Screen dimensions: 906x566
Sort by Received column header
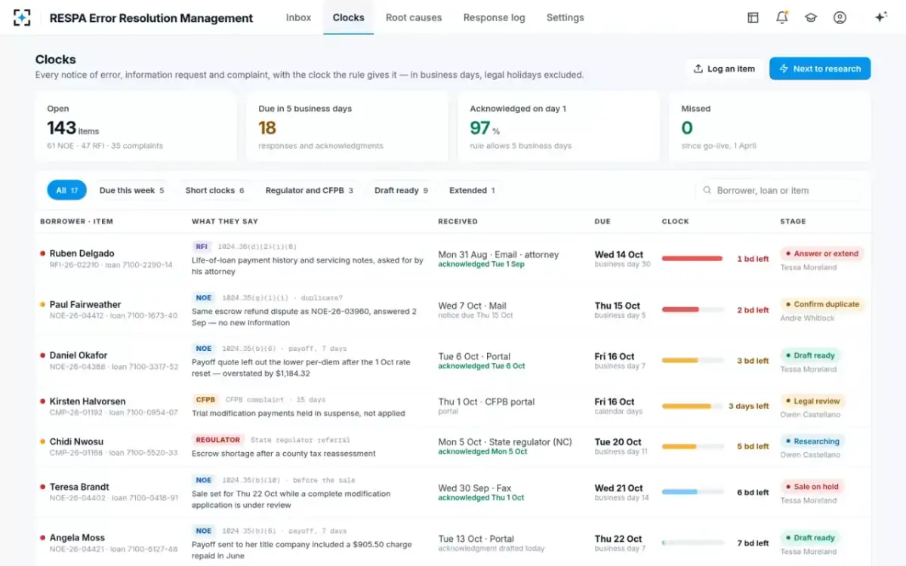(458, 221)
